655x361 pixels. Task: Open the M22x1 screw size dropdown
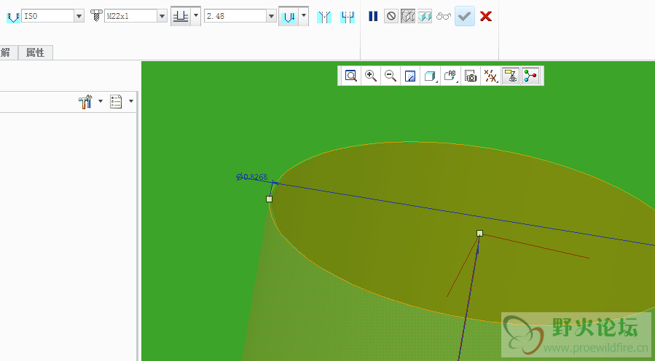(x=162, y=17)
